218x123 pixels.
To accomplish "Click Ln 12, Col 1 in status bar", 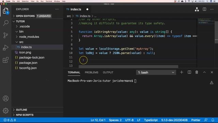I will click(x=98, y=120).
